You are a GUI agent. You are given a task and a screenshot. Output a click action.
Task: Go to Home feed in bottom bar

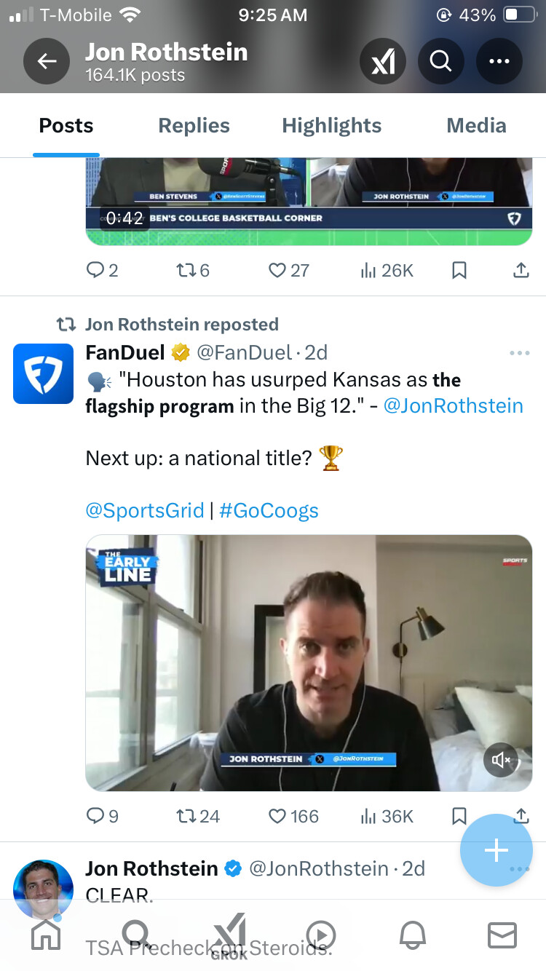[x=46, y=935]
